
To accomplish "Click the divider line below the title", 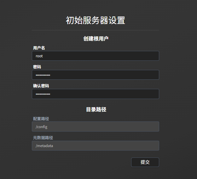I will [96, 30].
